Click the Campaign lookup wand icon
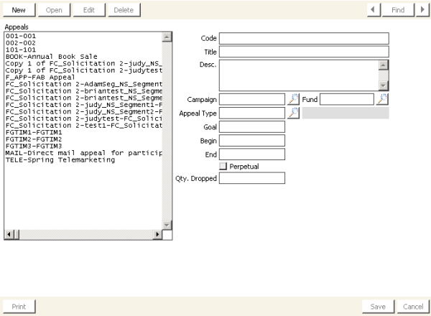 [x=293, y=99]
